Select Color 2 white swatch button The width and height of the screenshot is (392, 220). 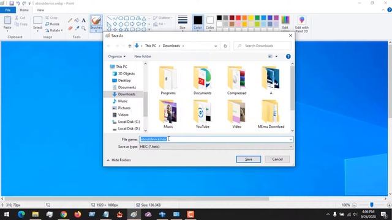[x=209, y=23]
